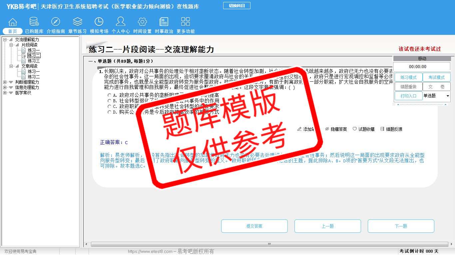The image size is (455, 255).
Task: Expand the 信息处理能力 tree node
Action: (x=5, y=87)
